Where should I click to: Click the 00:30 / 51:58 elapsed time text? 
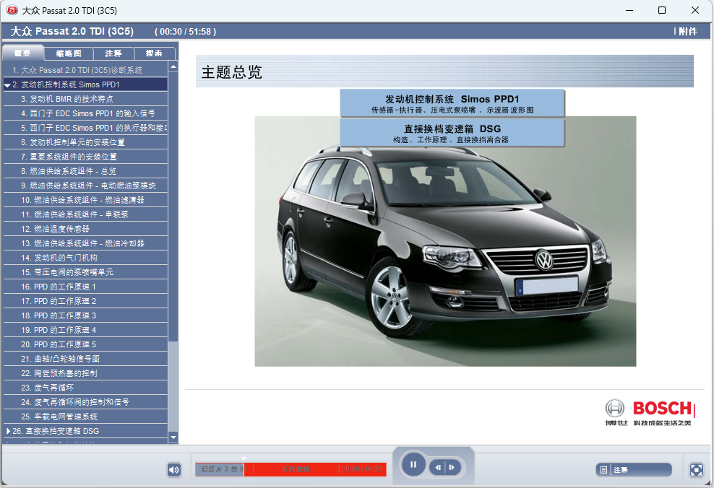click(x=185, y=32)
